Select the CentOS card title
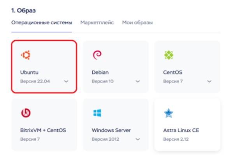 (x=173, y=72)
